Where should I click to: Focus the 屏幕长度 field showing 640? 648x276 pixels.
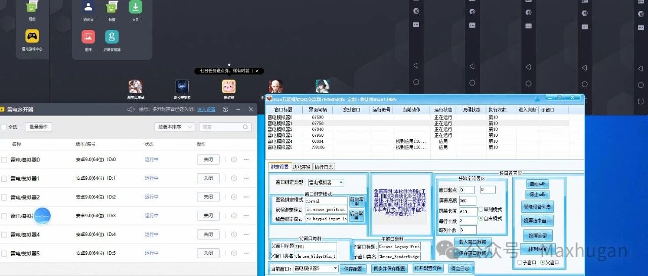tap(468, 211)
